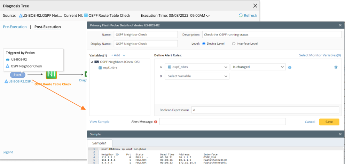Image resolution: width=345 pixels, height=166 pixels.
Task: Click the info icon beside Is changed
Action: [290, 67]
